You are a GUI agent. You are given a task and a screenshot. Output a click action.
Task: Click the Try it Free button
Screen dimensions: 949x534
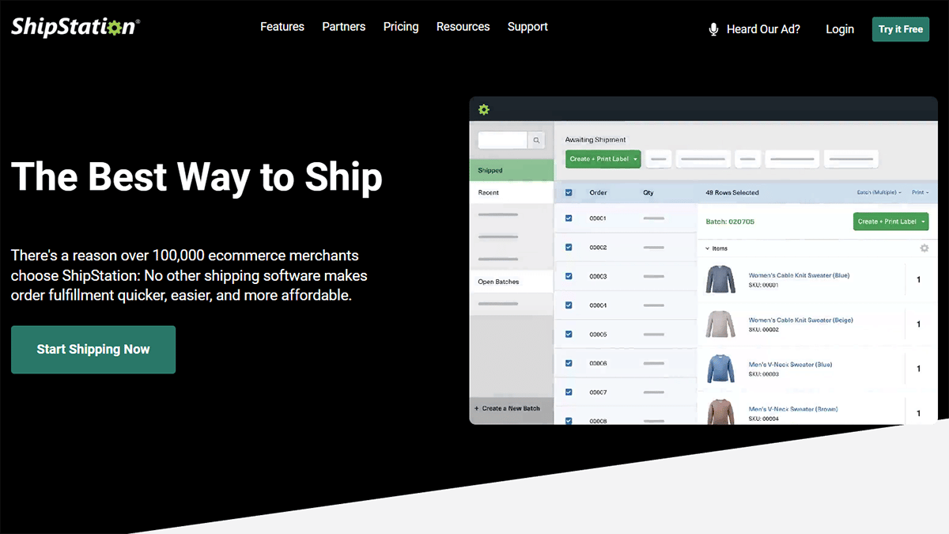pos(900,29)
